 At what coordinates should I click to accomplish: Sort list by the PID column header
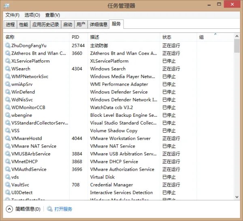coord(75,37)
